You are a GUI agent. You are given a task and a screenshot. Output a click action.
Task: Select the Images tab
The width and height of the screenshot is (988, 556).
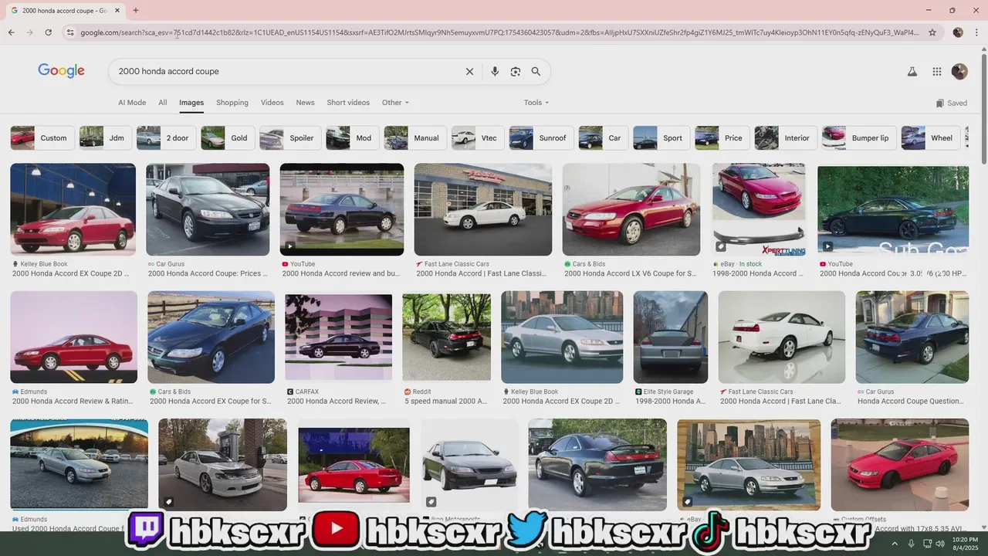coord(191,103)
